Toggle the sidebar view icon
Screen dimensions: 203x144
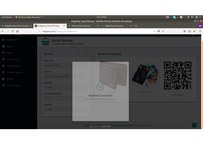(190, 31)
